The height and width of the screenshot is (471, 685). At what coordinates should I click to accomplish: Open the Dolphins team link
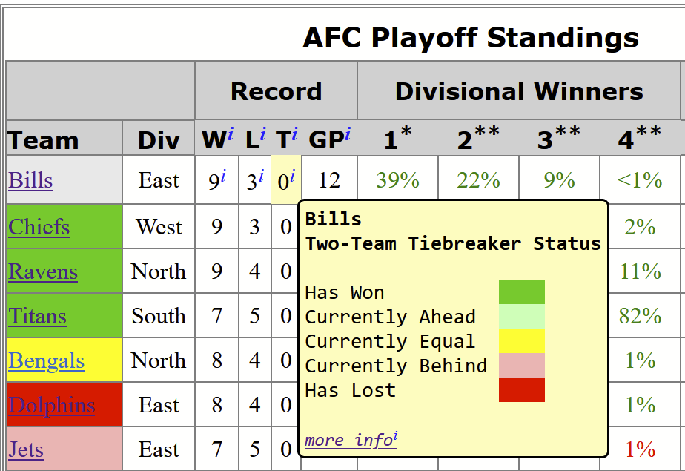(52, 405)
